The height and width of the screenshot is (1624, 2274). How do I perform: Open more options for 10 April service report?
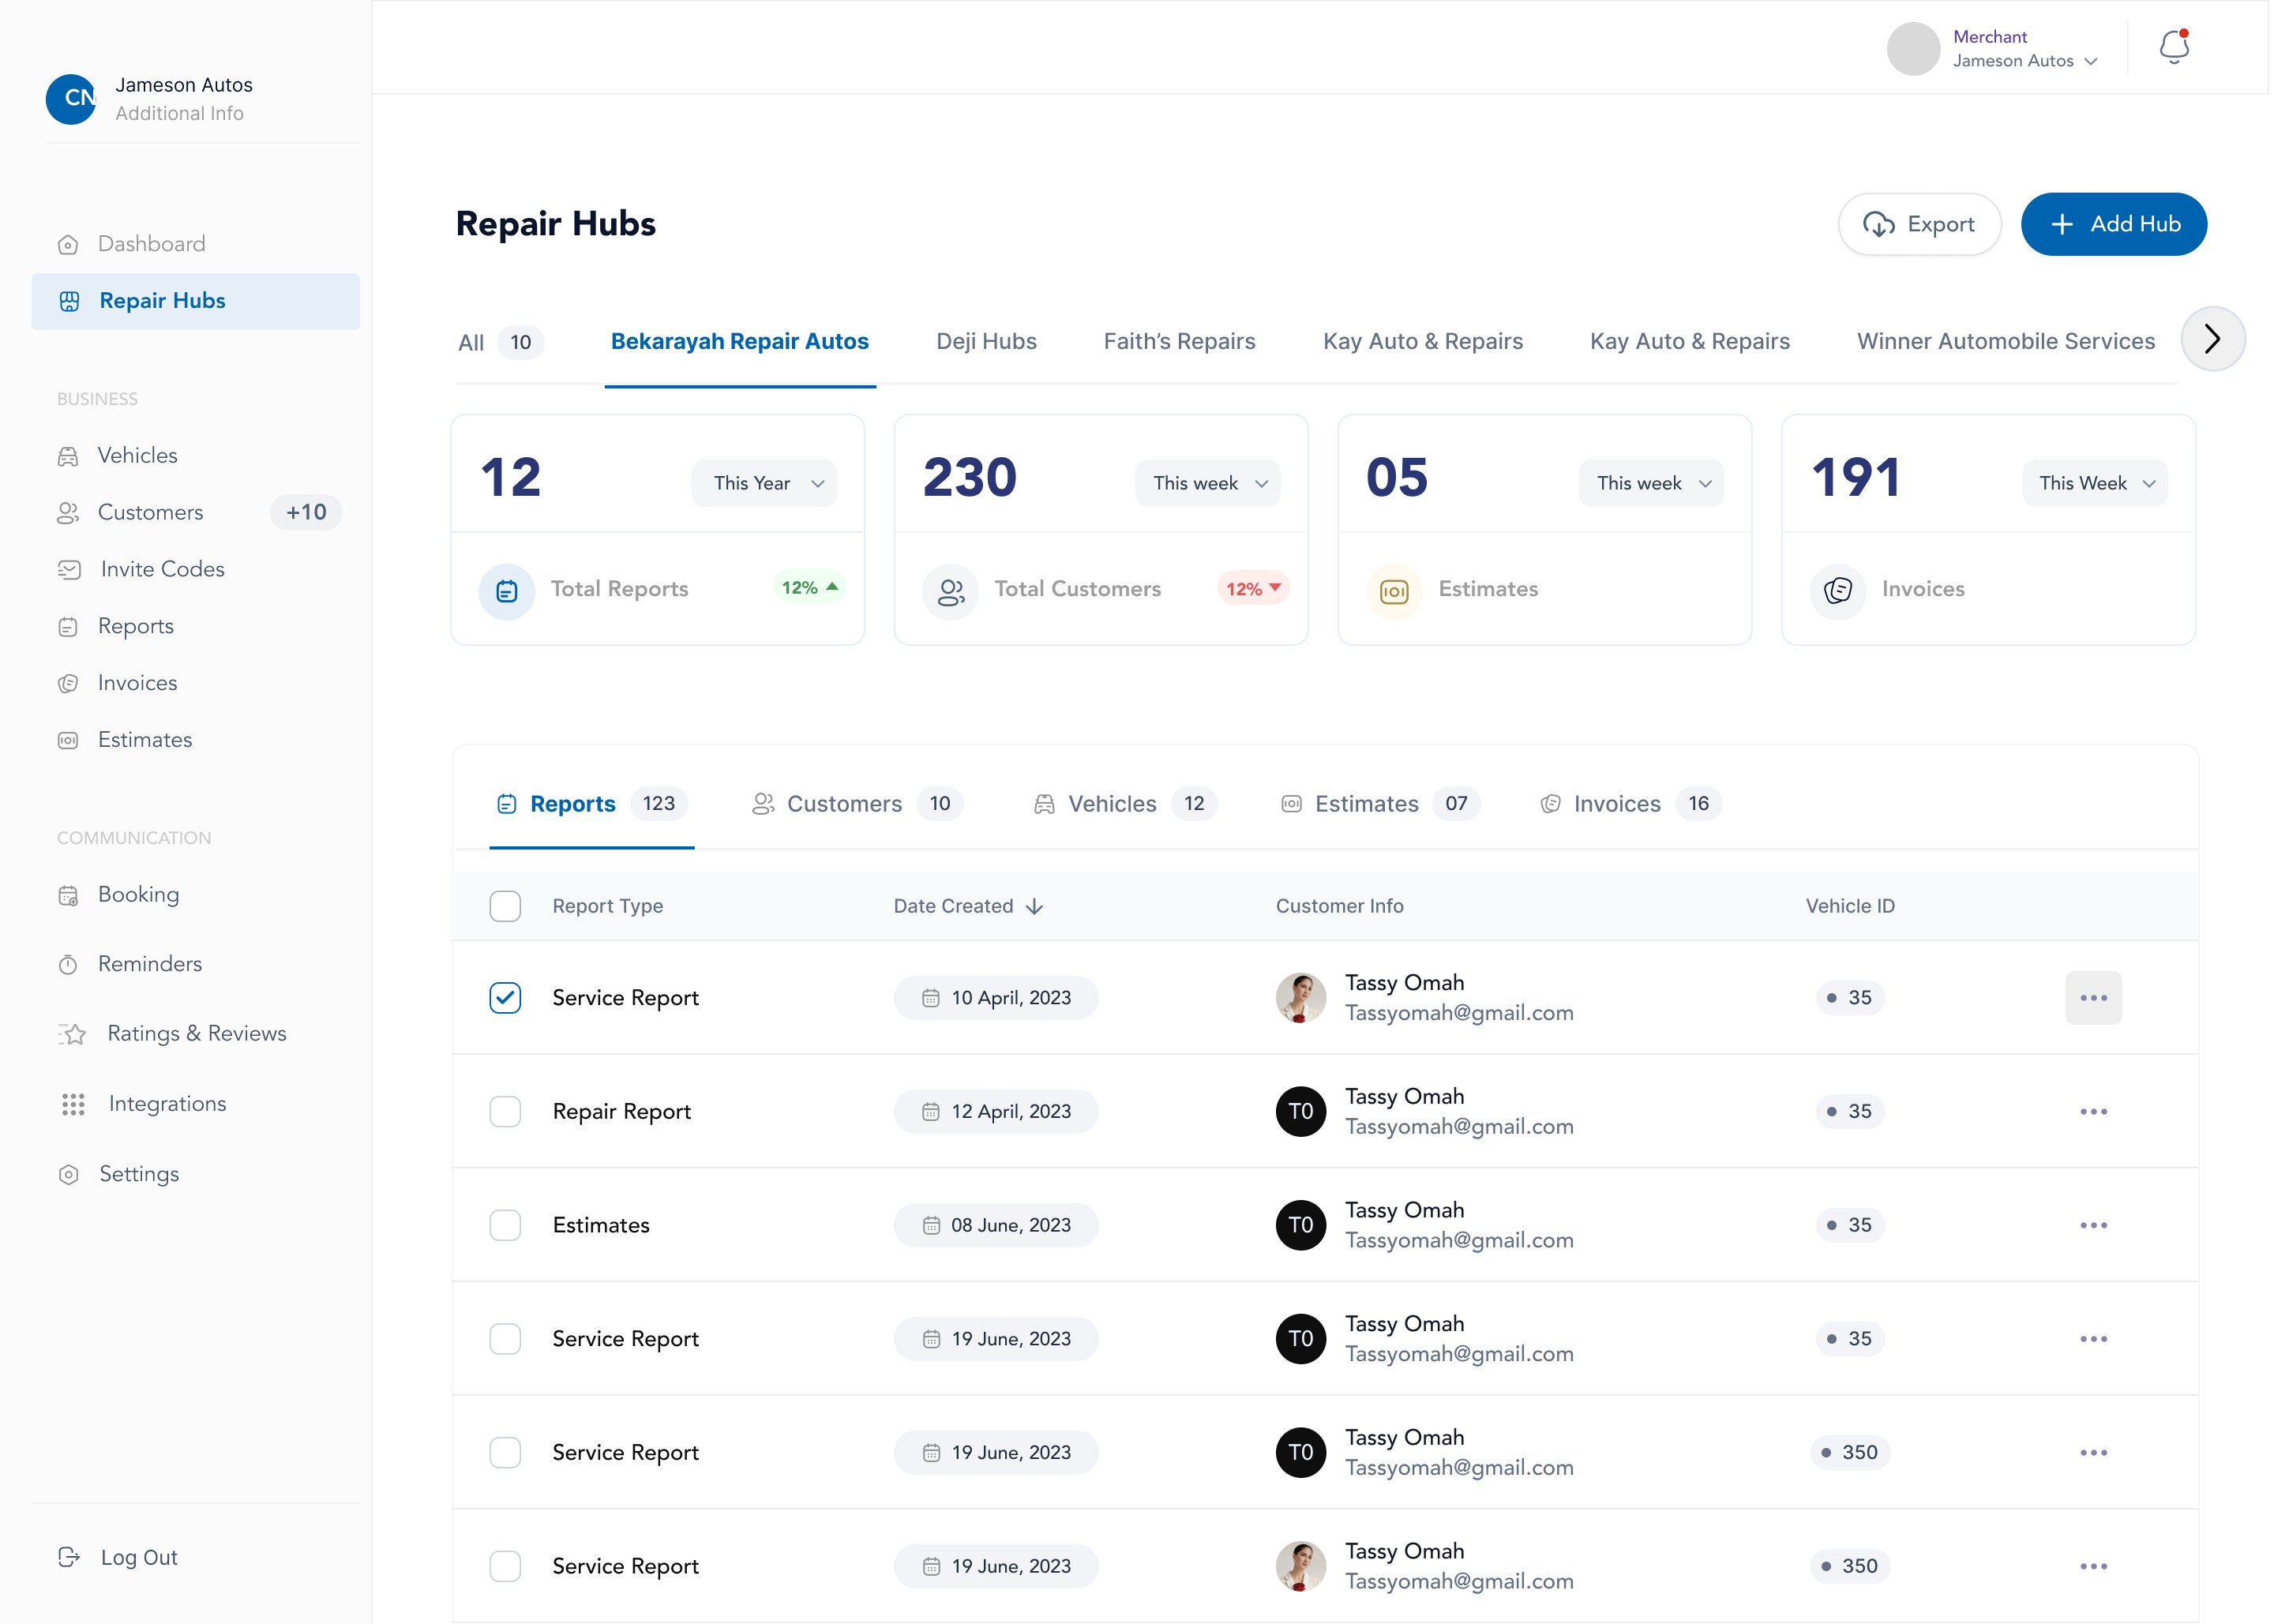coord(2093,998)
